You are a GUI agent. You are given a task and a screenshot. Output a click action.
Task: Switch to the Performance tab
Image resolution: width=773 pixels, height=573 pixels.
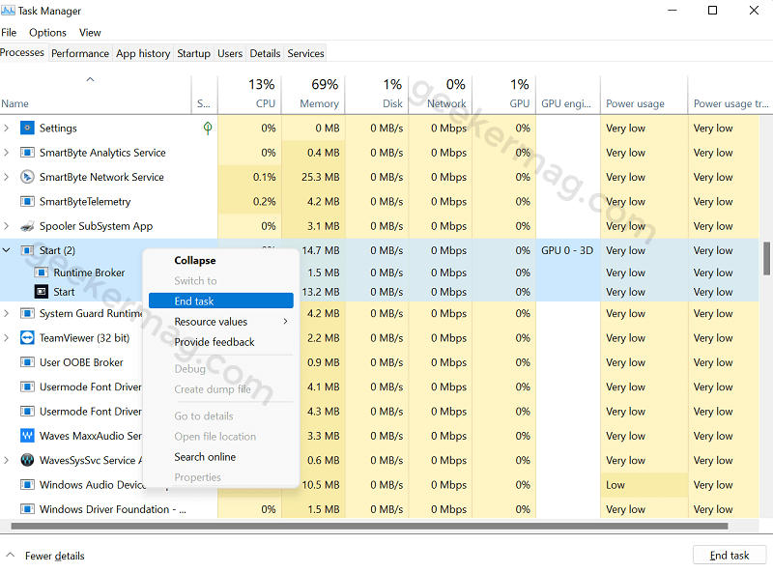[80, 53]
